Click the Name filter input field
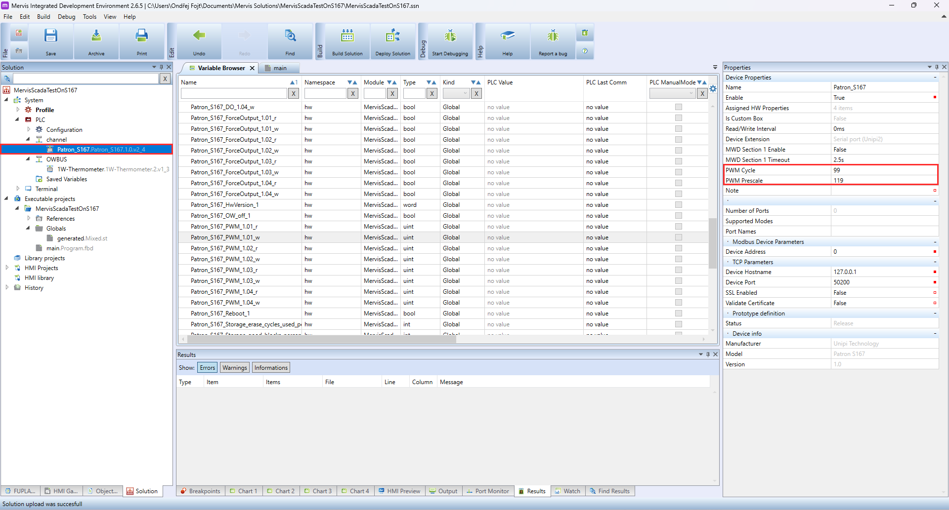Screen dimensions: 949x510 click(x=233, y=93)
